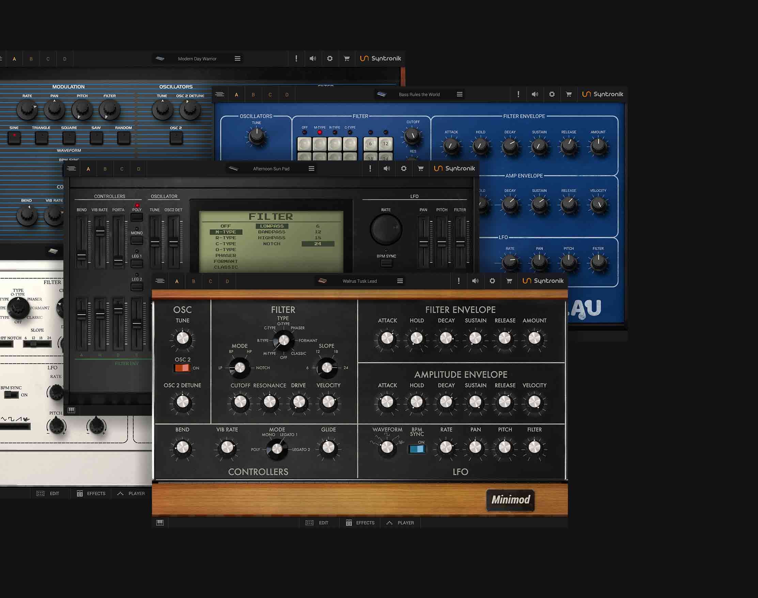Open shop cart in Afternoon Sun Pad window
Viewport: 758px width, 598px height.
(421, 169)
